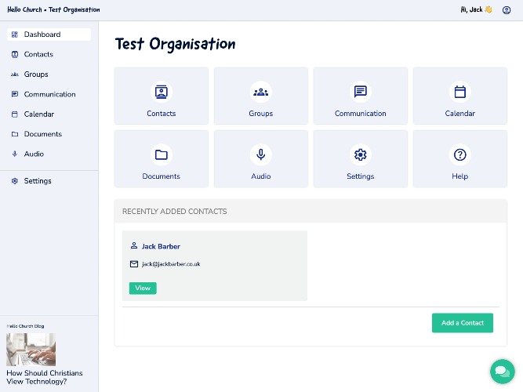Screen dimensions: 523x392
Task: Click the Contacts icon in sidebar
Action: [15, 54]
